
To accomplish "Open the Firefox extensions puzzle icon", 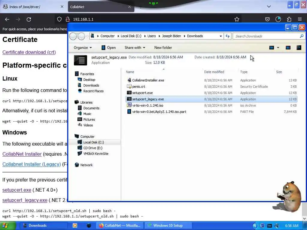I will [289, 19].
